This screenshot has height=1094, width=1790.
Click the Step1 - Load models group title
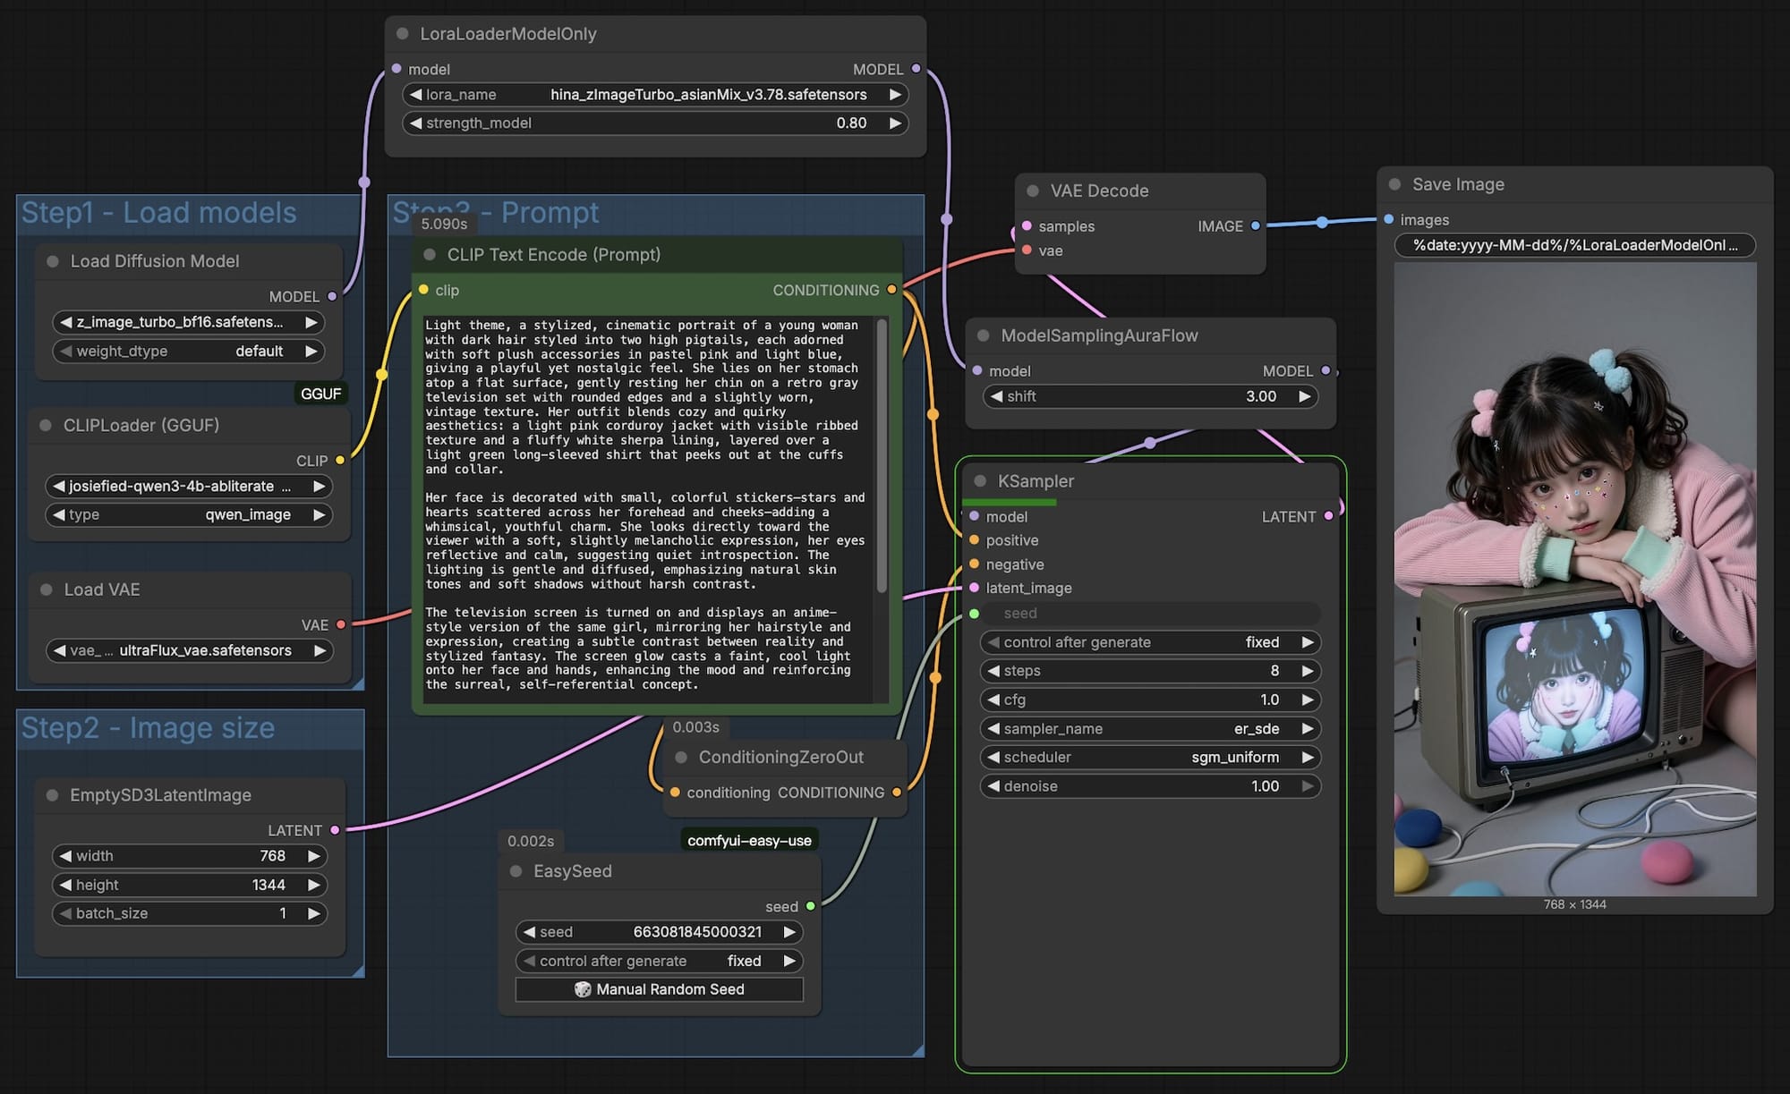[159, 213]
